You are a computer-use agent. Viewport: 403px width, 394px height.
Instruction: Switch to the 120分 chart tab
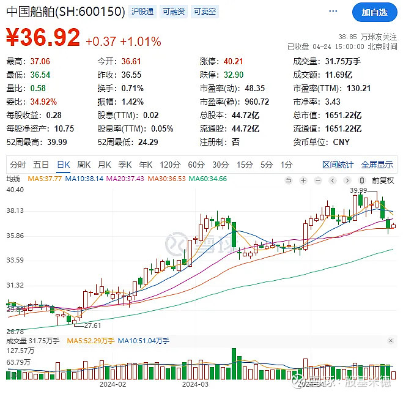[170, 165]
